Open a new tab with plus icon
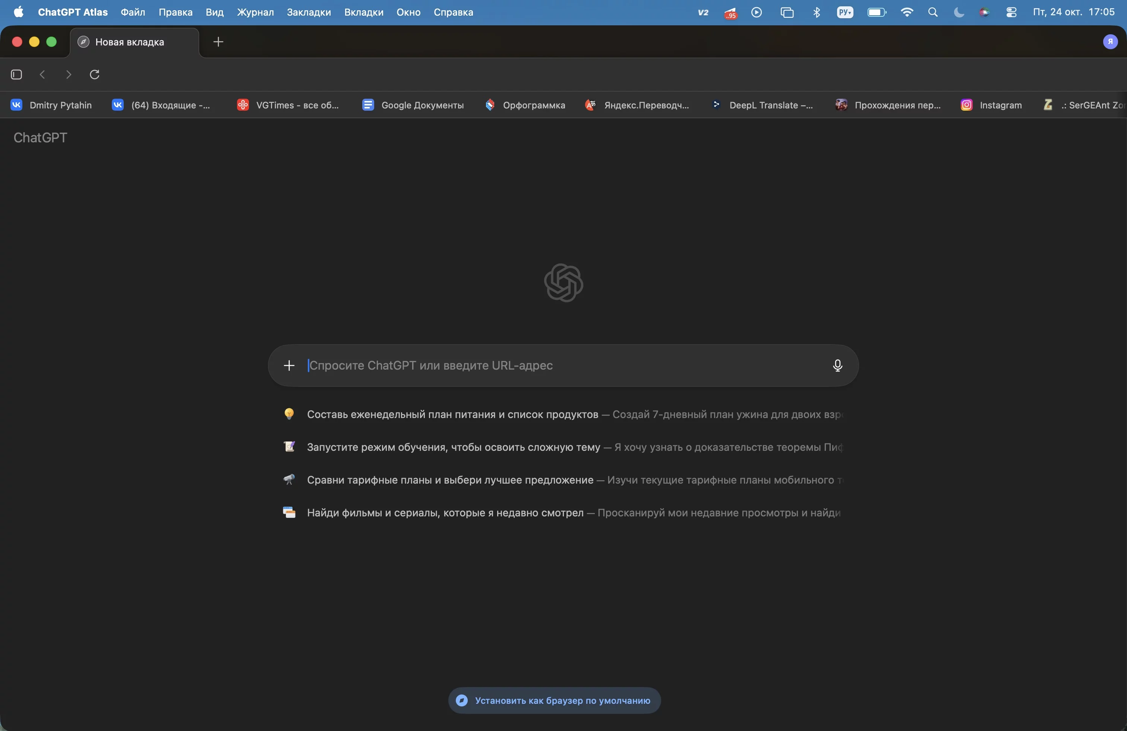1127x731 pixels. point(218,42)
